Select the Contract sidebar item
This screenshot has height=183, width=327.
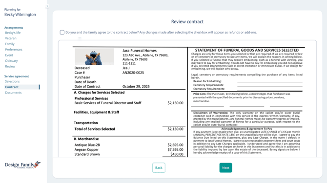click(22, 87)
